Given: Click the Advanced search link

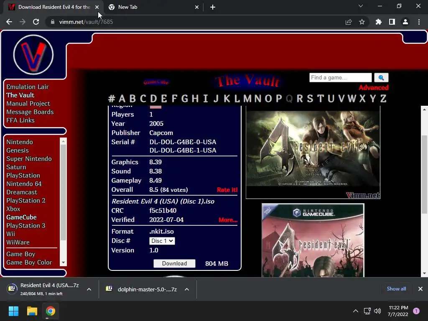Looking at the screenshot, I should (373, 88).
